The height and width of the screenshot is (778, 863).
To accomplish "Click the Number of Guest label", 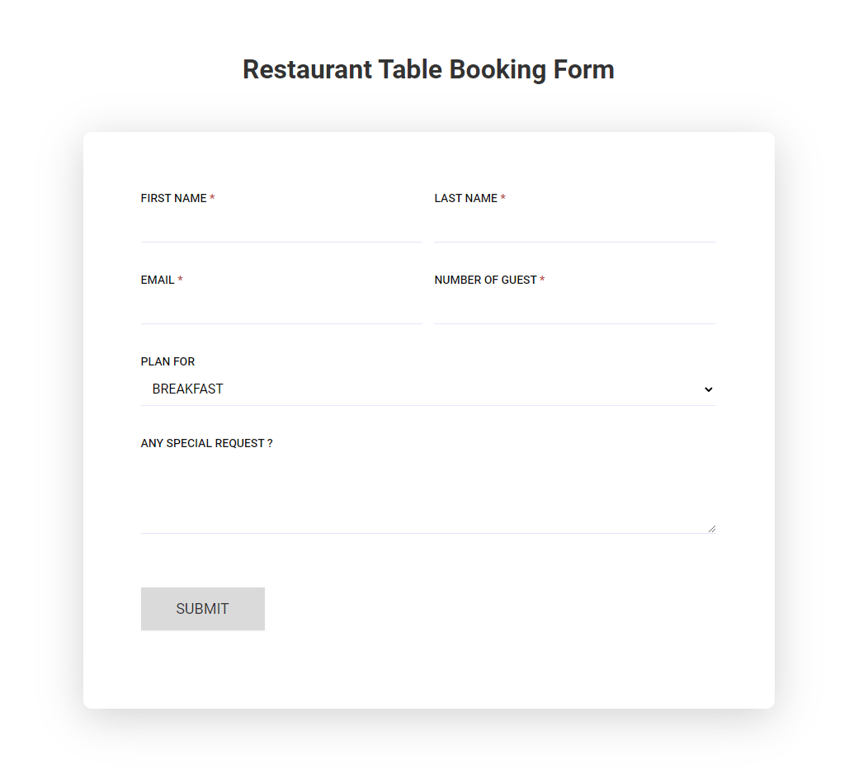I will coord(485,280).
